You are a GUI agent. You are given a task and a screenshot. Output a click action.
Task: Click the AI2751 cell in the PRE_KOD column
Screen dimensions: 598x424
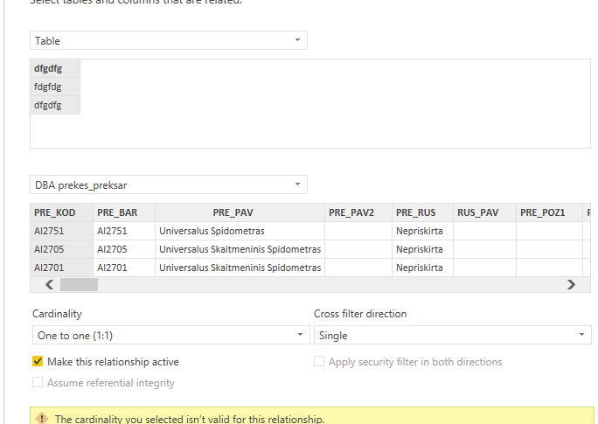(x=61, y=231)
